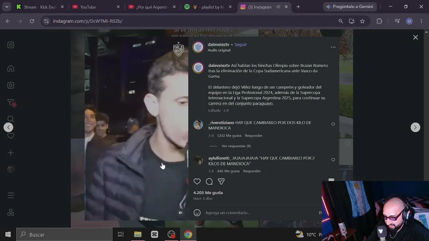429x241 pixels.
Task: Click the address bar URL
Action: tap(88, 21)
